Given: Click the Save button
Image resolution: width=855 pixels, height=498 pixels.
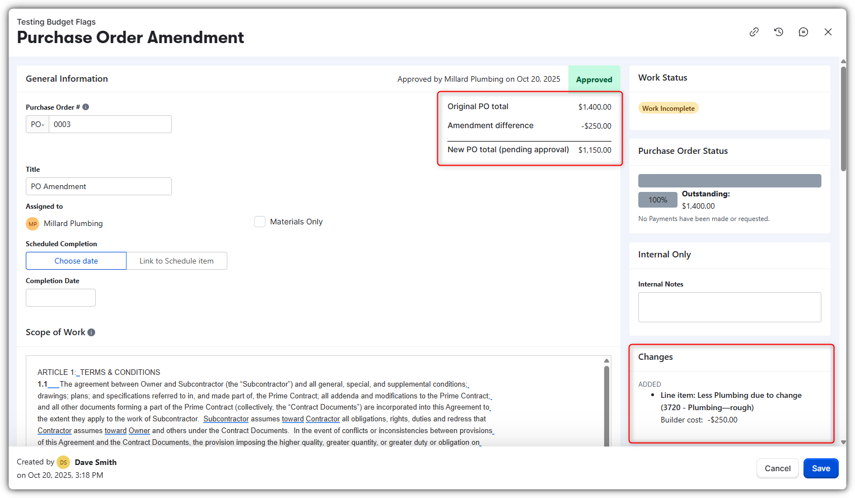Looking at the screenshot, I should click(821, 468).
